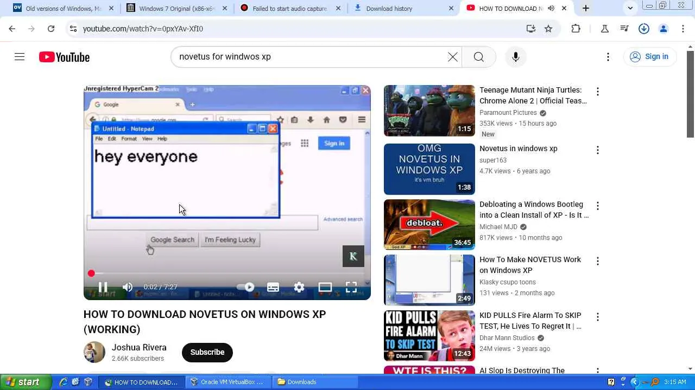Switch to Oracle VM VirtualBox taskbar button

(228, 382)
